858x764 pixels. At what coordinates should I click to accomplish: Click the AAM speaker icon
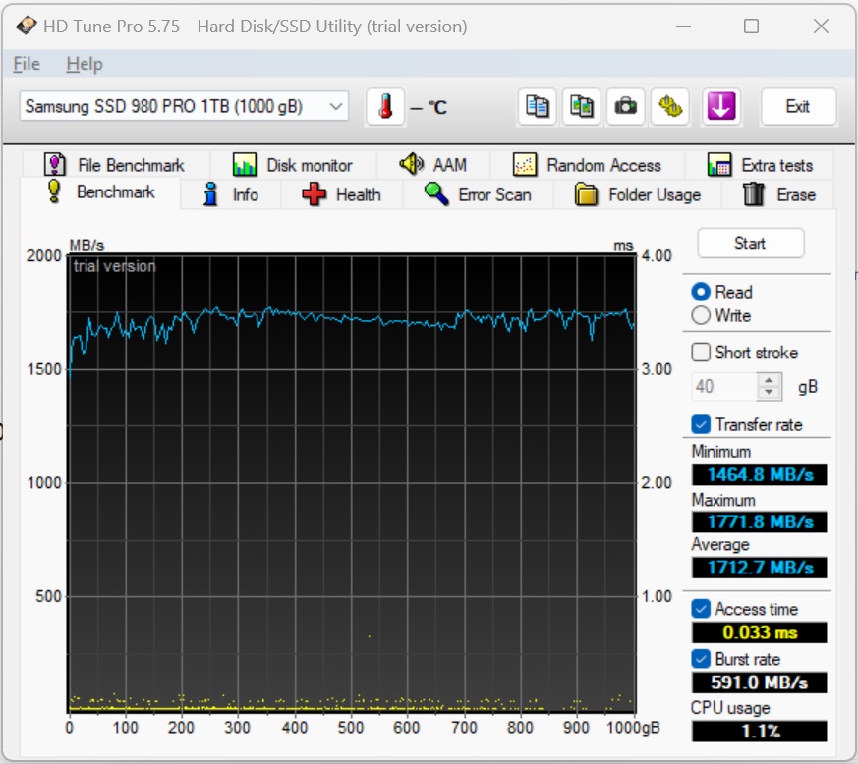(x=412, y=164)
